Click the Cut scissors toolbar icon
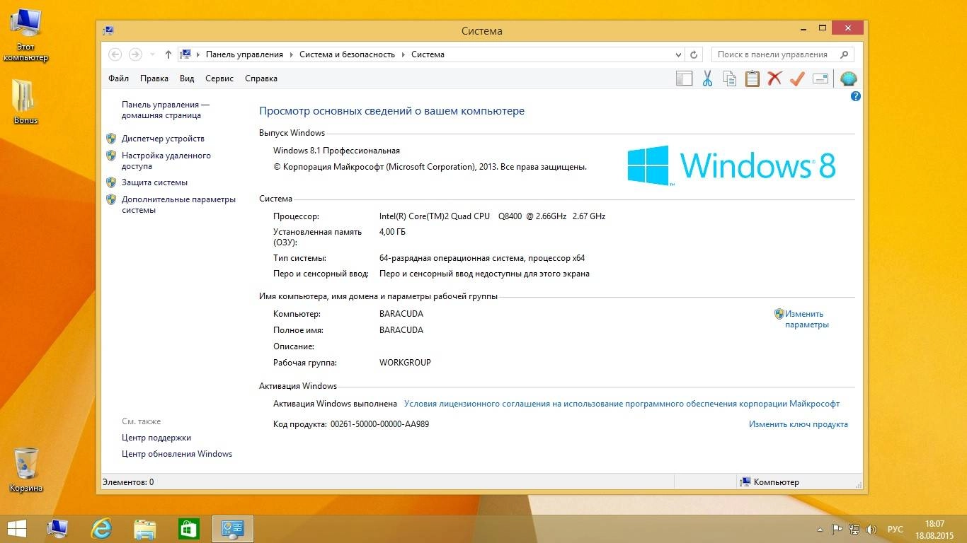 coord(707,78)
